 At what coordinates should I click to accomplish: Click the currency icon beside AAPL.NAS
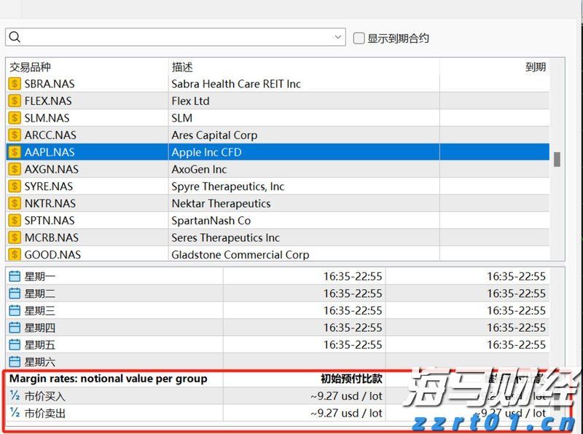(15, 152)
